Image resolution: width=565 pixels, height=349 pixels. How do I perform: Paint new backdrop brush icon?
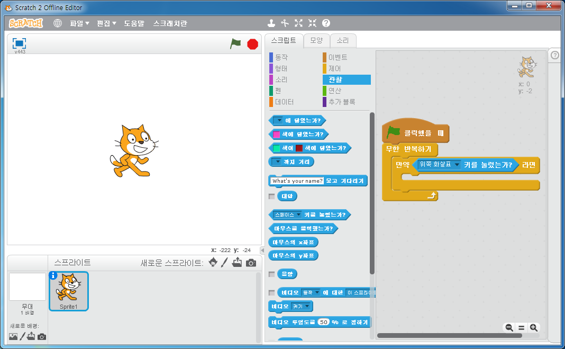[x=22, y=336]
